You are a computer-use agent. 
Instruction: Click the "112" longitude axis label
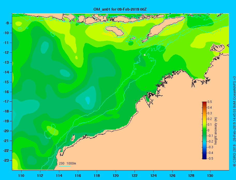tap(40, 176)
